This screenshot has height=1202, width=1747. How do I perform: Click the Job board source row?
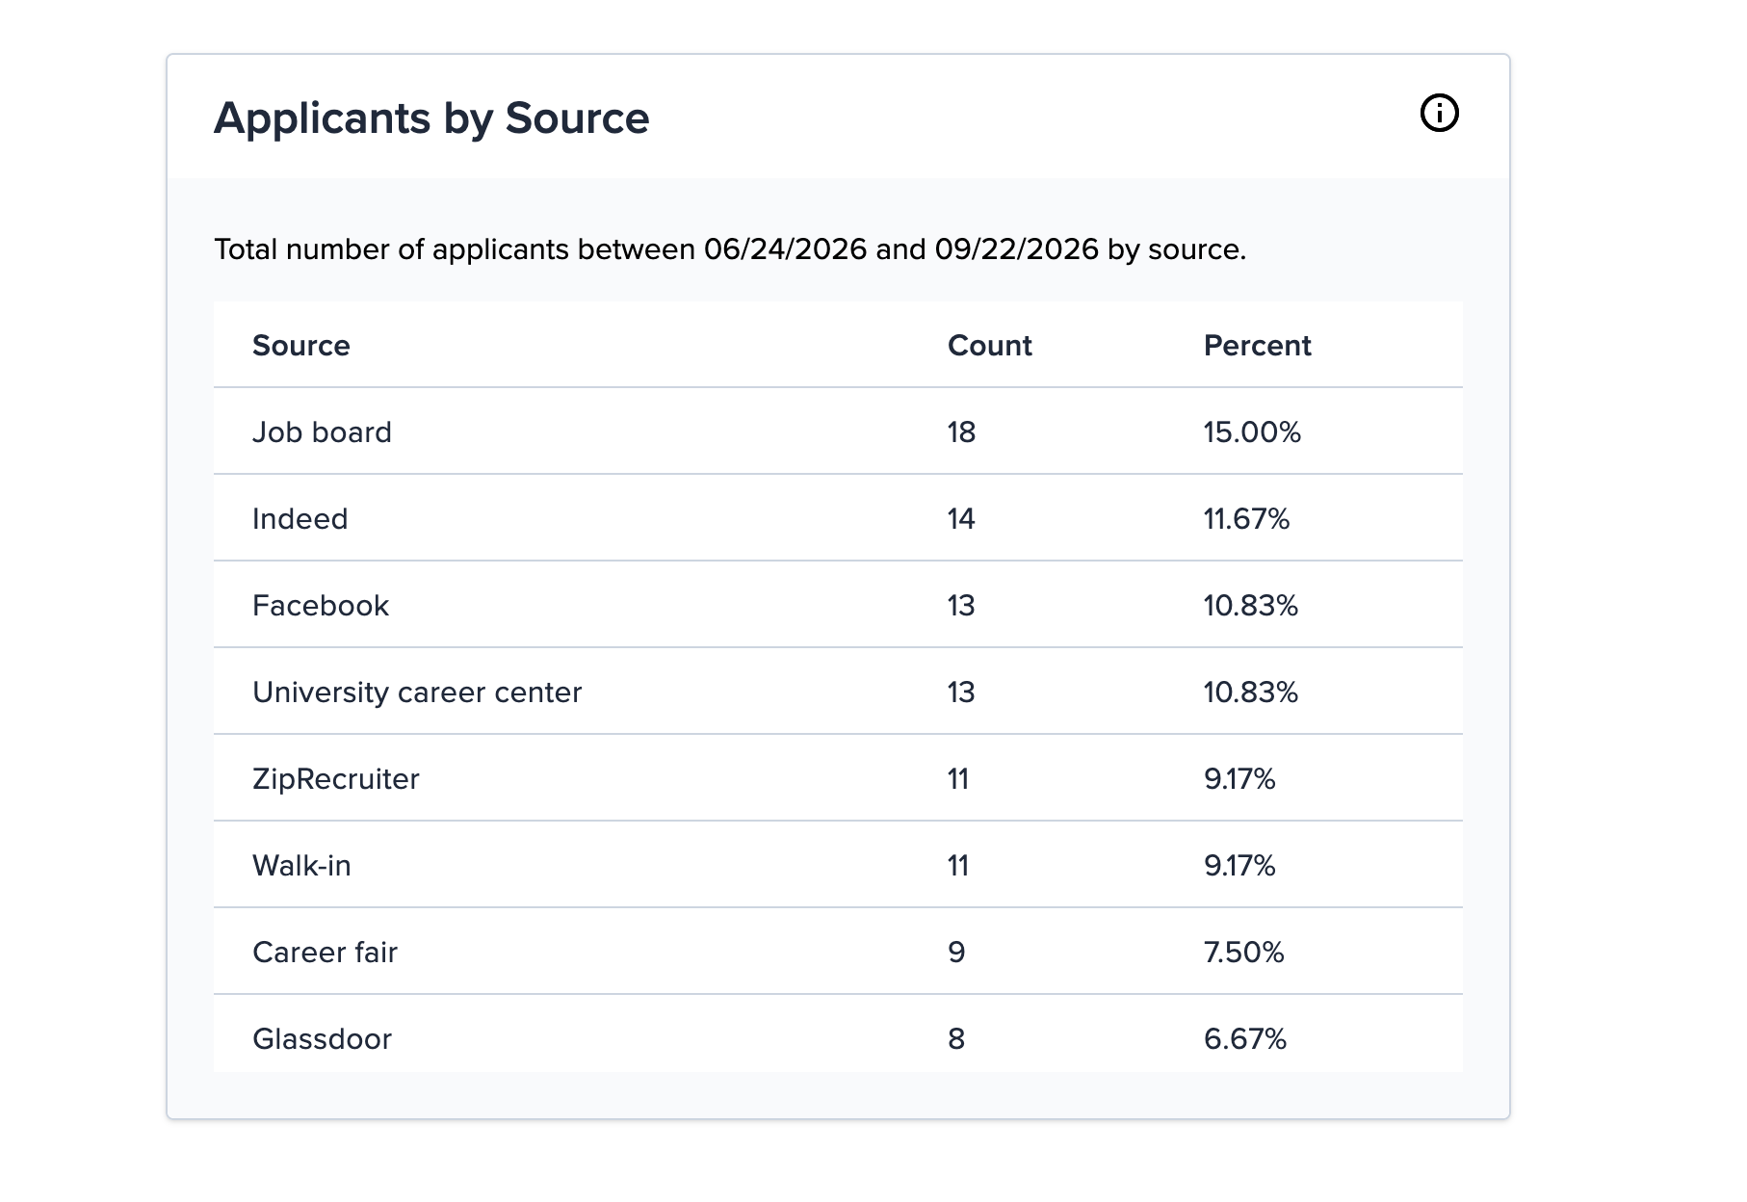pos(838,431)
